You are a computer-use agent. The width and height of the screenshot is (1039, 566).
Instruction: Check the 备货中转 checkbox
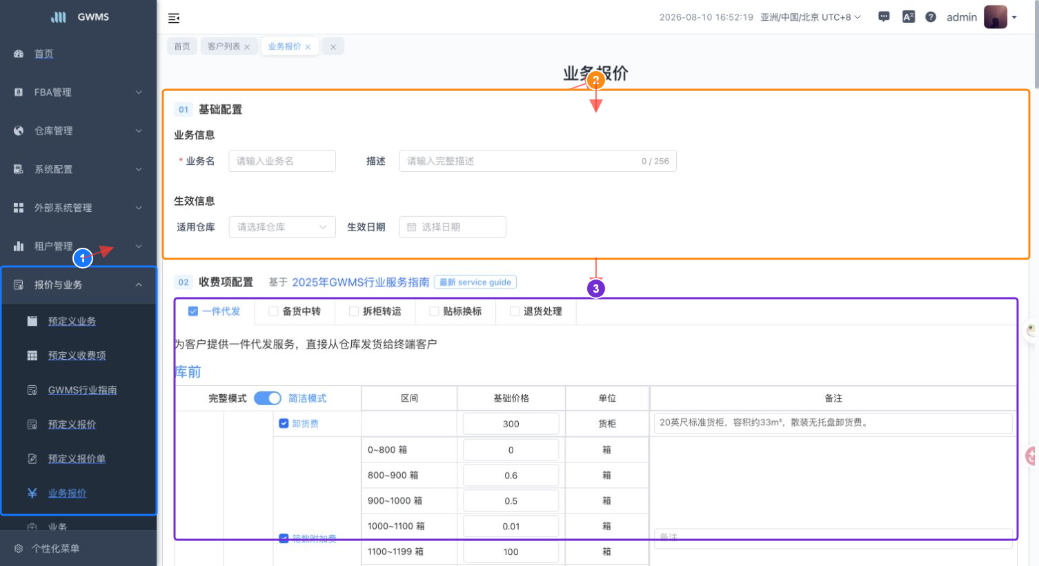click(x=273, y=311)
